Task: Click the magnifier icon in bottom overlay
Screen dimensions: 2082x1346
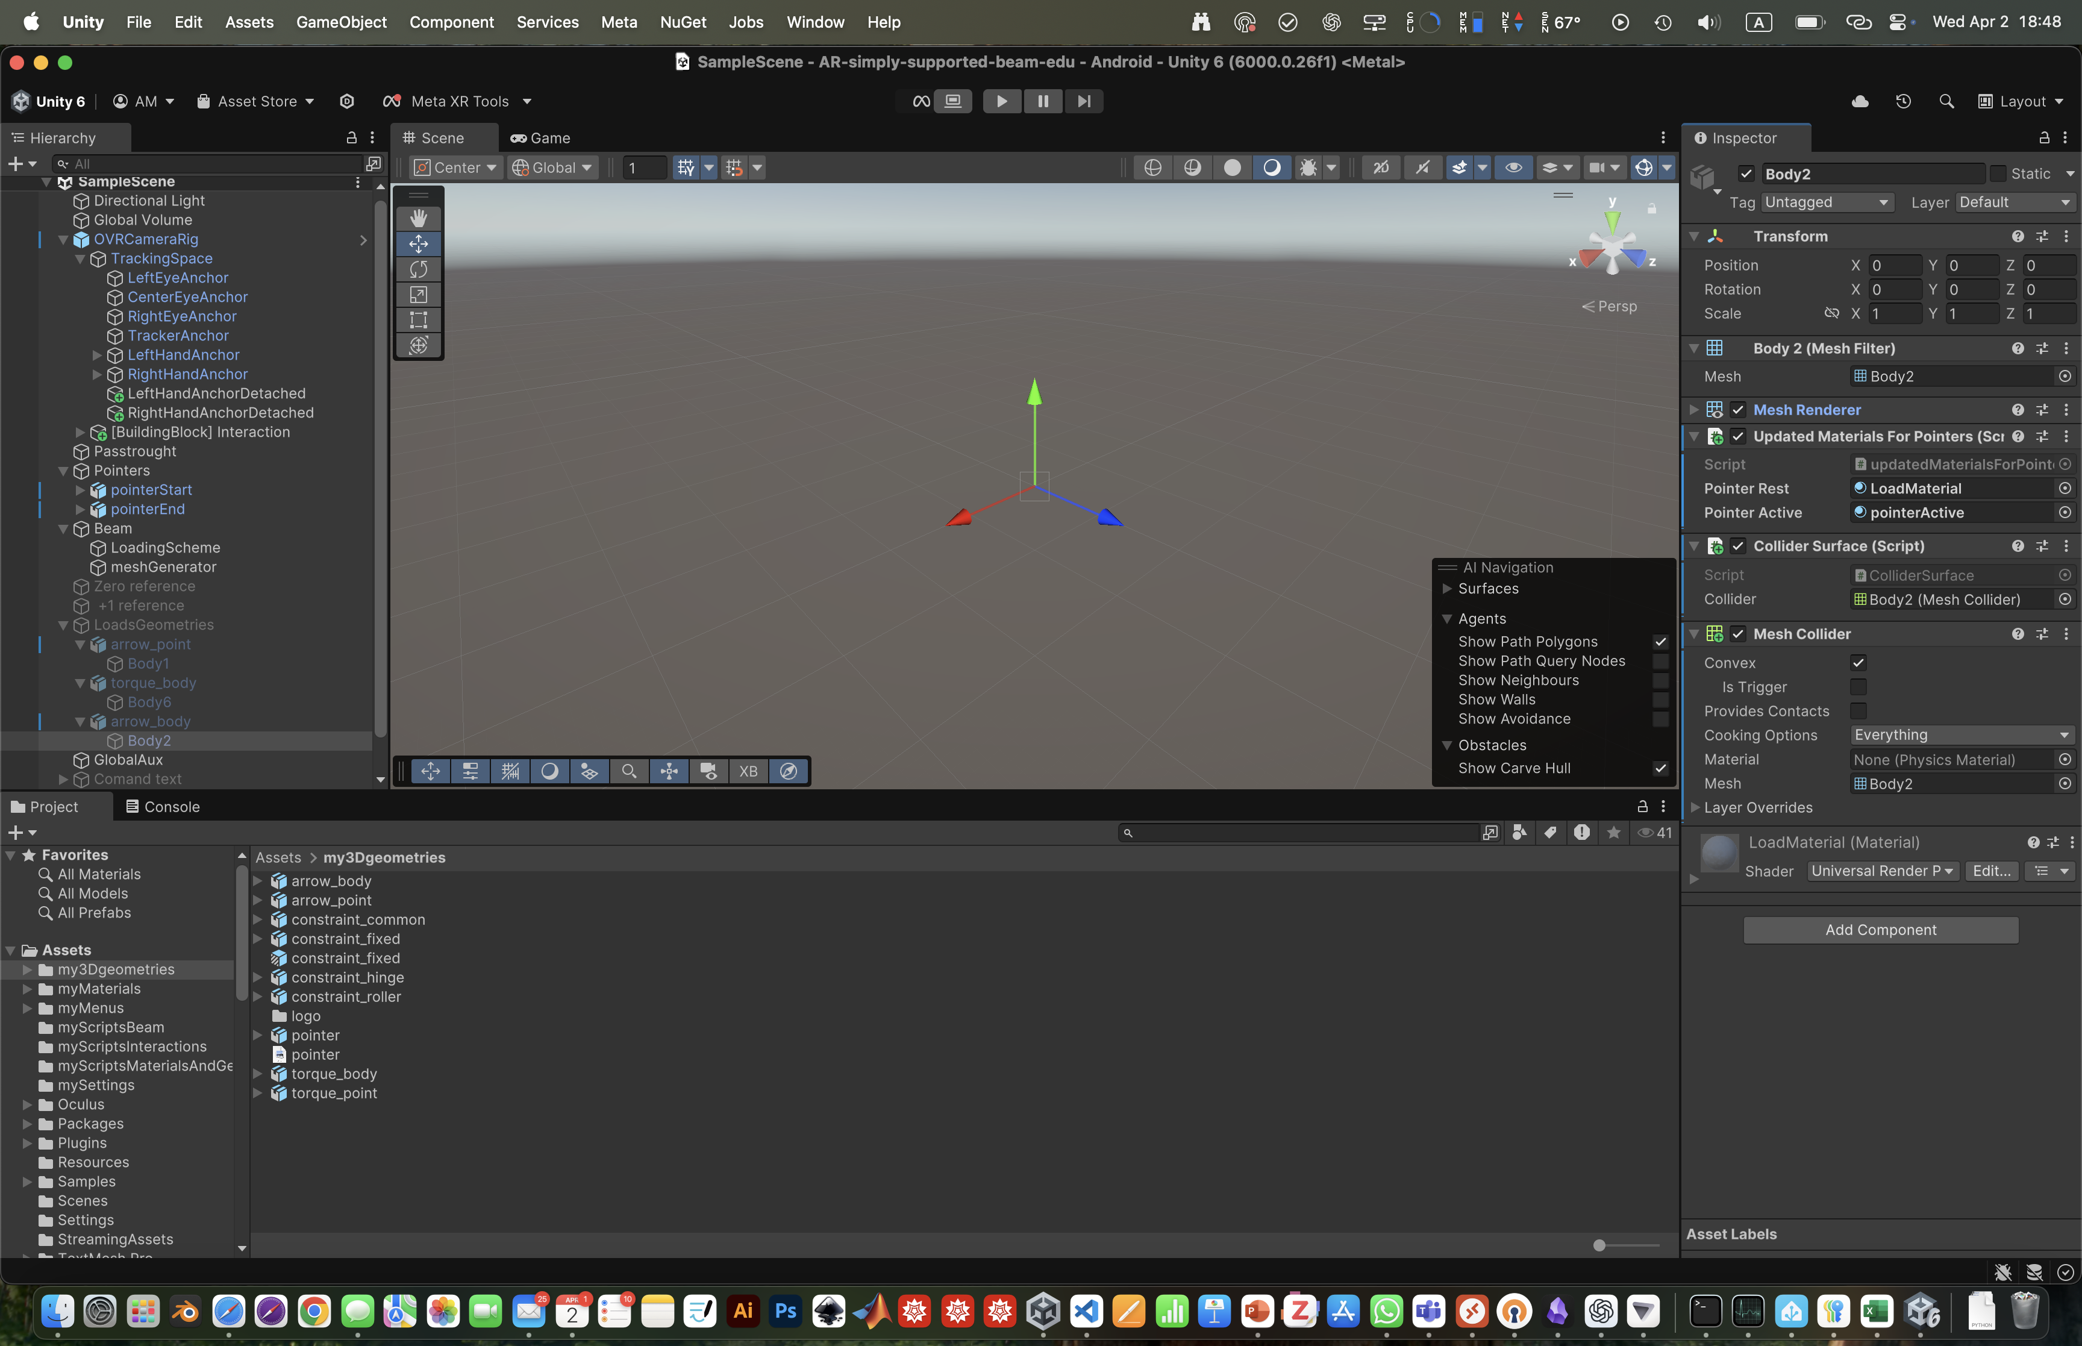Action: 629,771
